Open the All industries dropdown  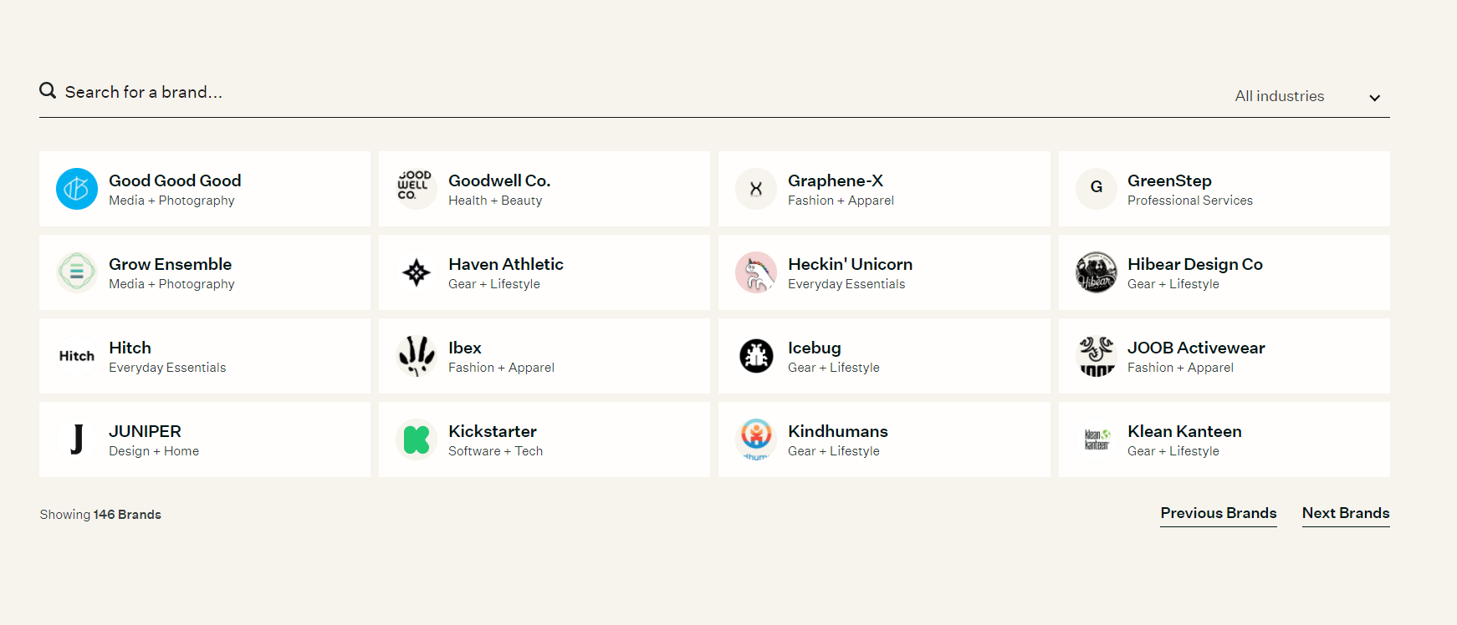(x=1307, y=96)
